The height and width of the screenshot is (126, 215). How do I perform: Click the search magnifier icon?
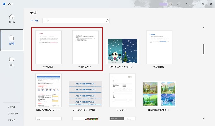click(107, 21)
